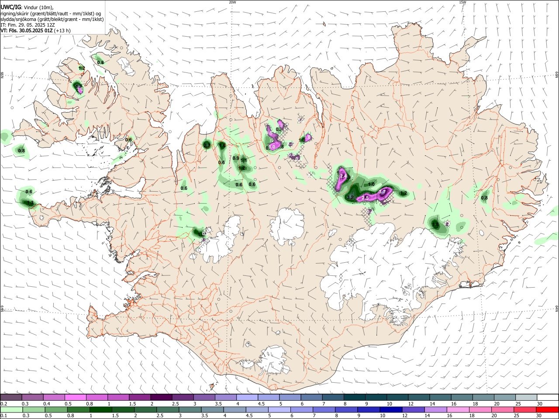Click the 2.5 value in the pink map cell
This screenshot has width=559, height=419.
pyautogui.click(x=366, y=198)
